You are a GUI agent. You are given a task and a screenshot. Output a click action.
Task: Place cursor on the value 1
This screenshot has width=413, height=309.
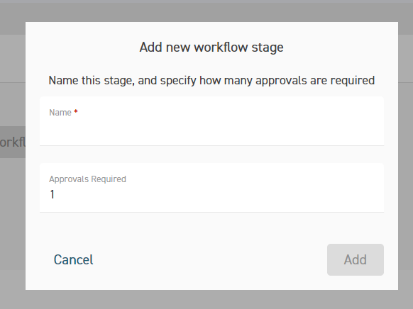(x=52, y=195)
